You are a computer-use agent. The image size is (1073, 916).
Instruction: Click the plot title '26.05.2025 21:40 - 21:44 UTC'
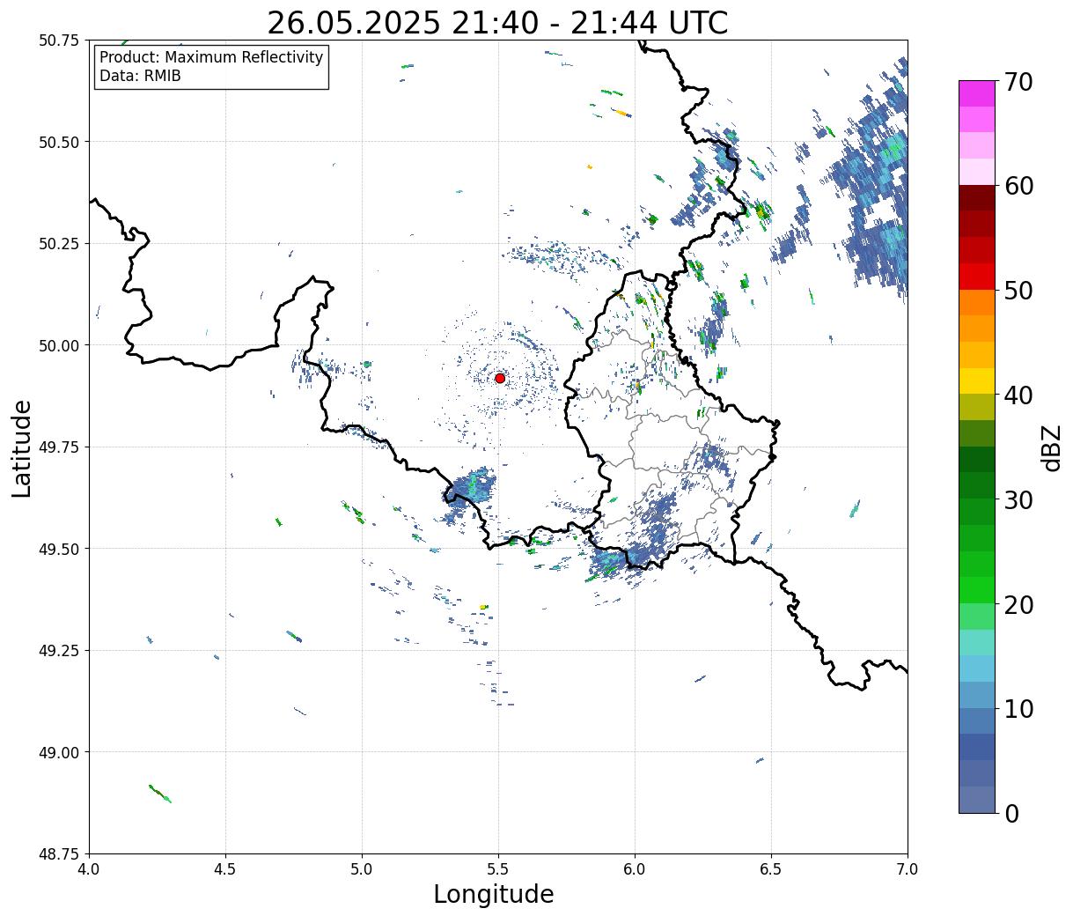pos(497,22)
